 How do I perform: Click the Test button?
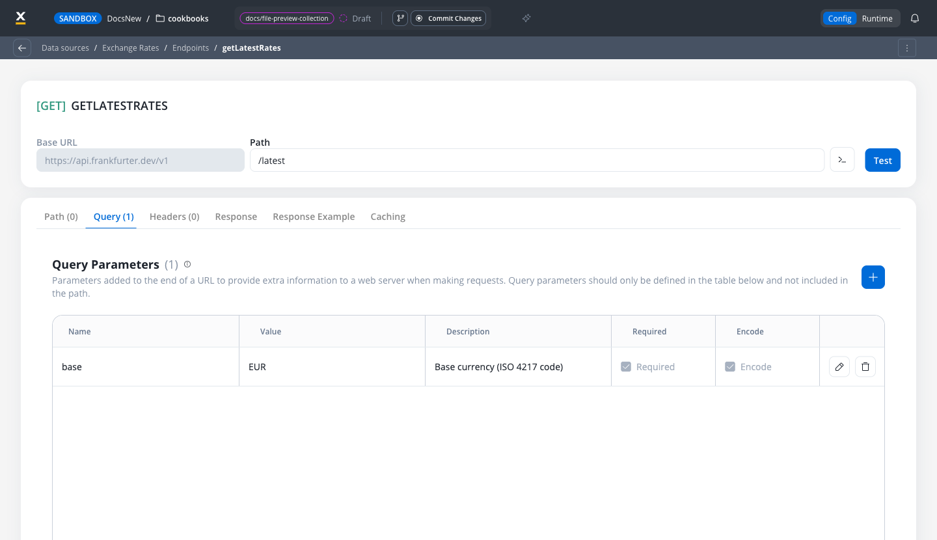point(882,160)
